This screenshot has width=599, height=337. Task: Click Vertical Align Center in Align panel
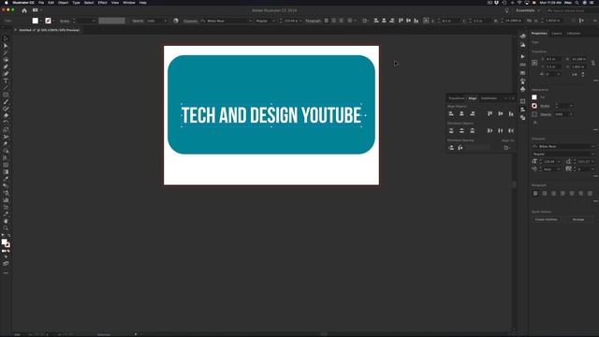pyautogui.click(x=501, y=113)
